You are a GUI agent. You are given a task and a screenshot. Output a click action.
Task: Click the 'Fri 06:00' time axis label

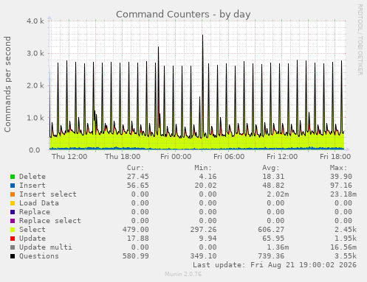point(229,157)
